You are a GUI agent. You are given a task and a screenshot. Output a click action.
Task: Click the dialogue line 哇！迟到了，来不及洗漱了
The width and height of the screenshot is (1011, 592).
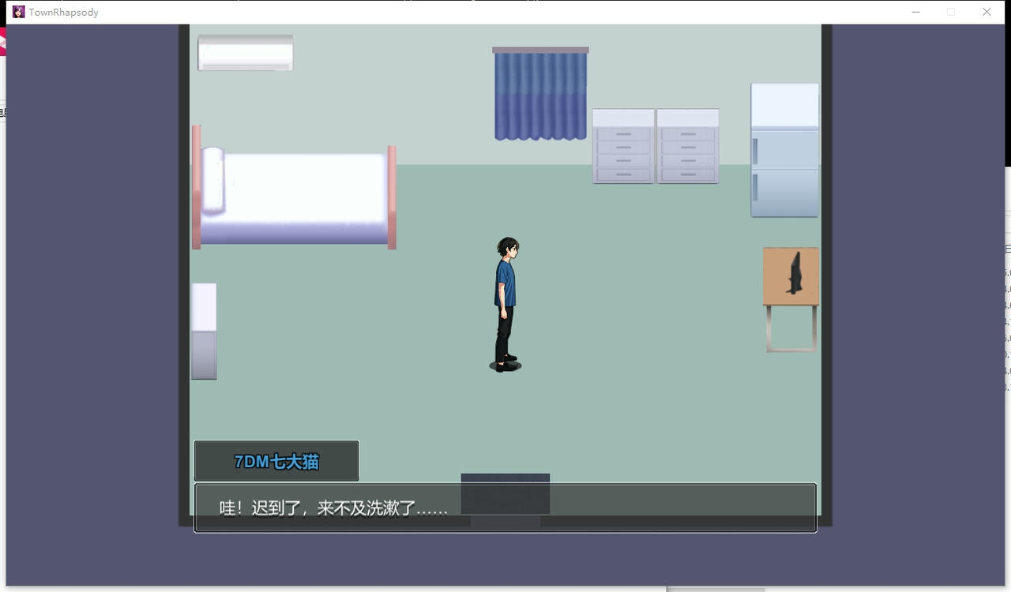tap(332, 508)
